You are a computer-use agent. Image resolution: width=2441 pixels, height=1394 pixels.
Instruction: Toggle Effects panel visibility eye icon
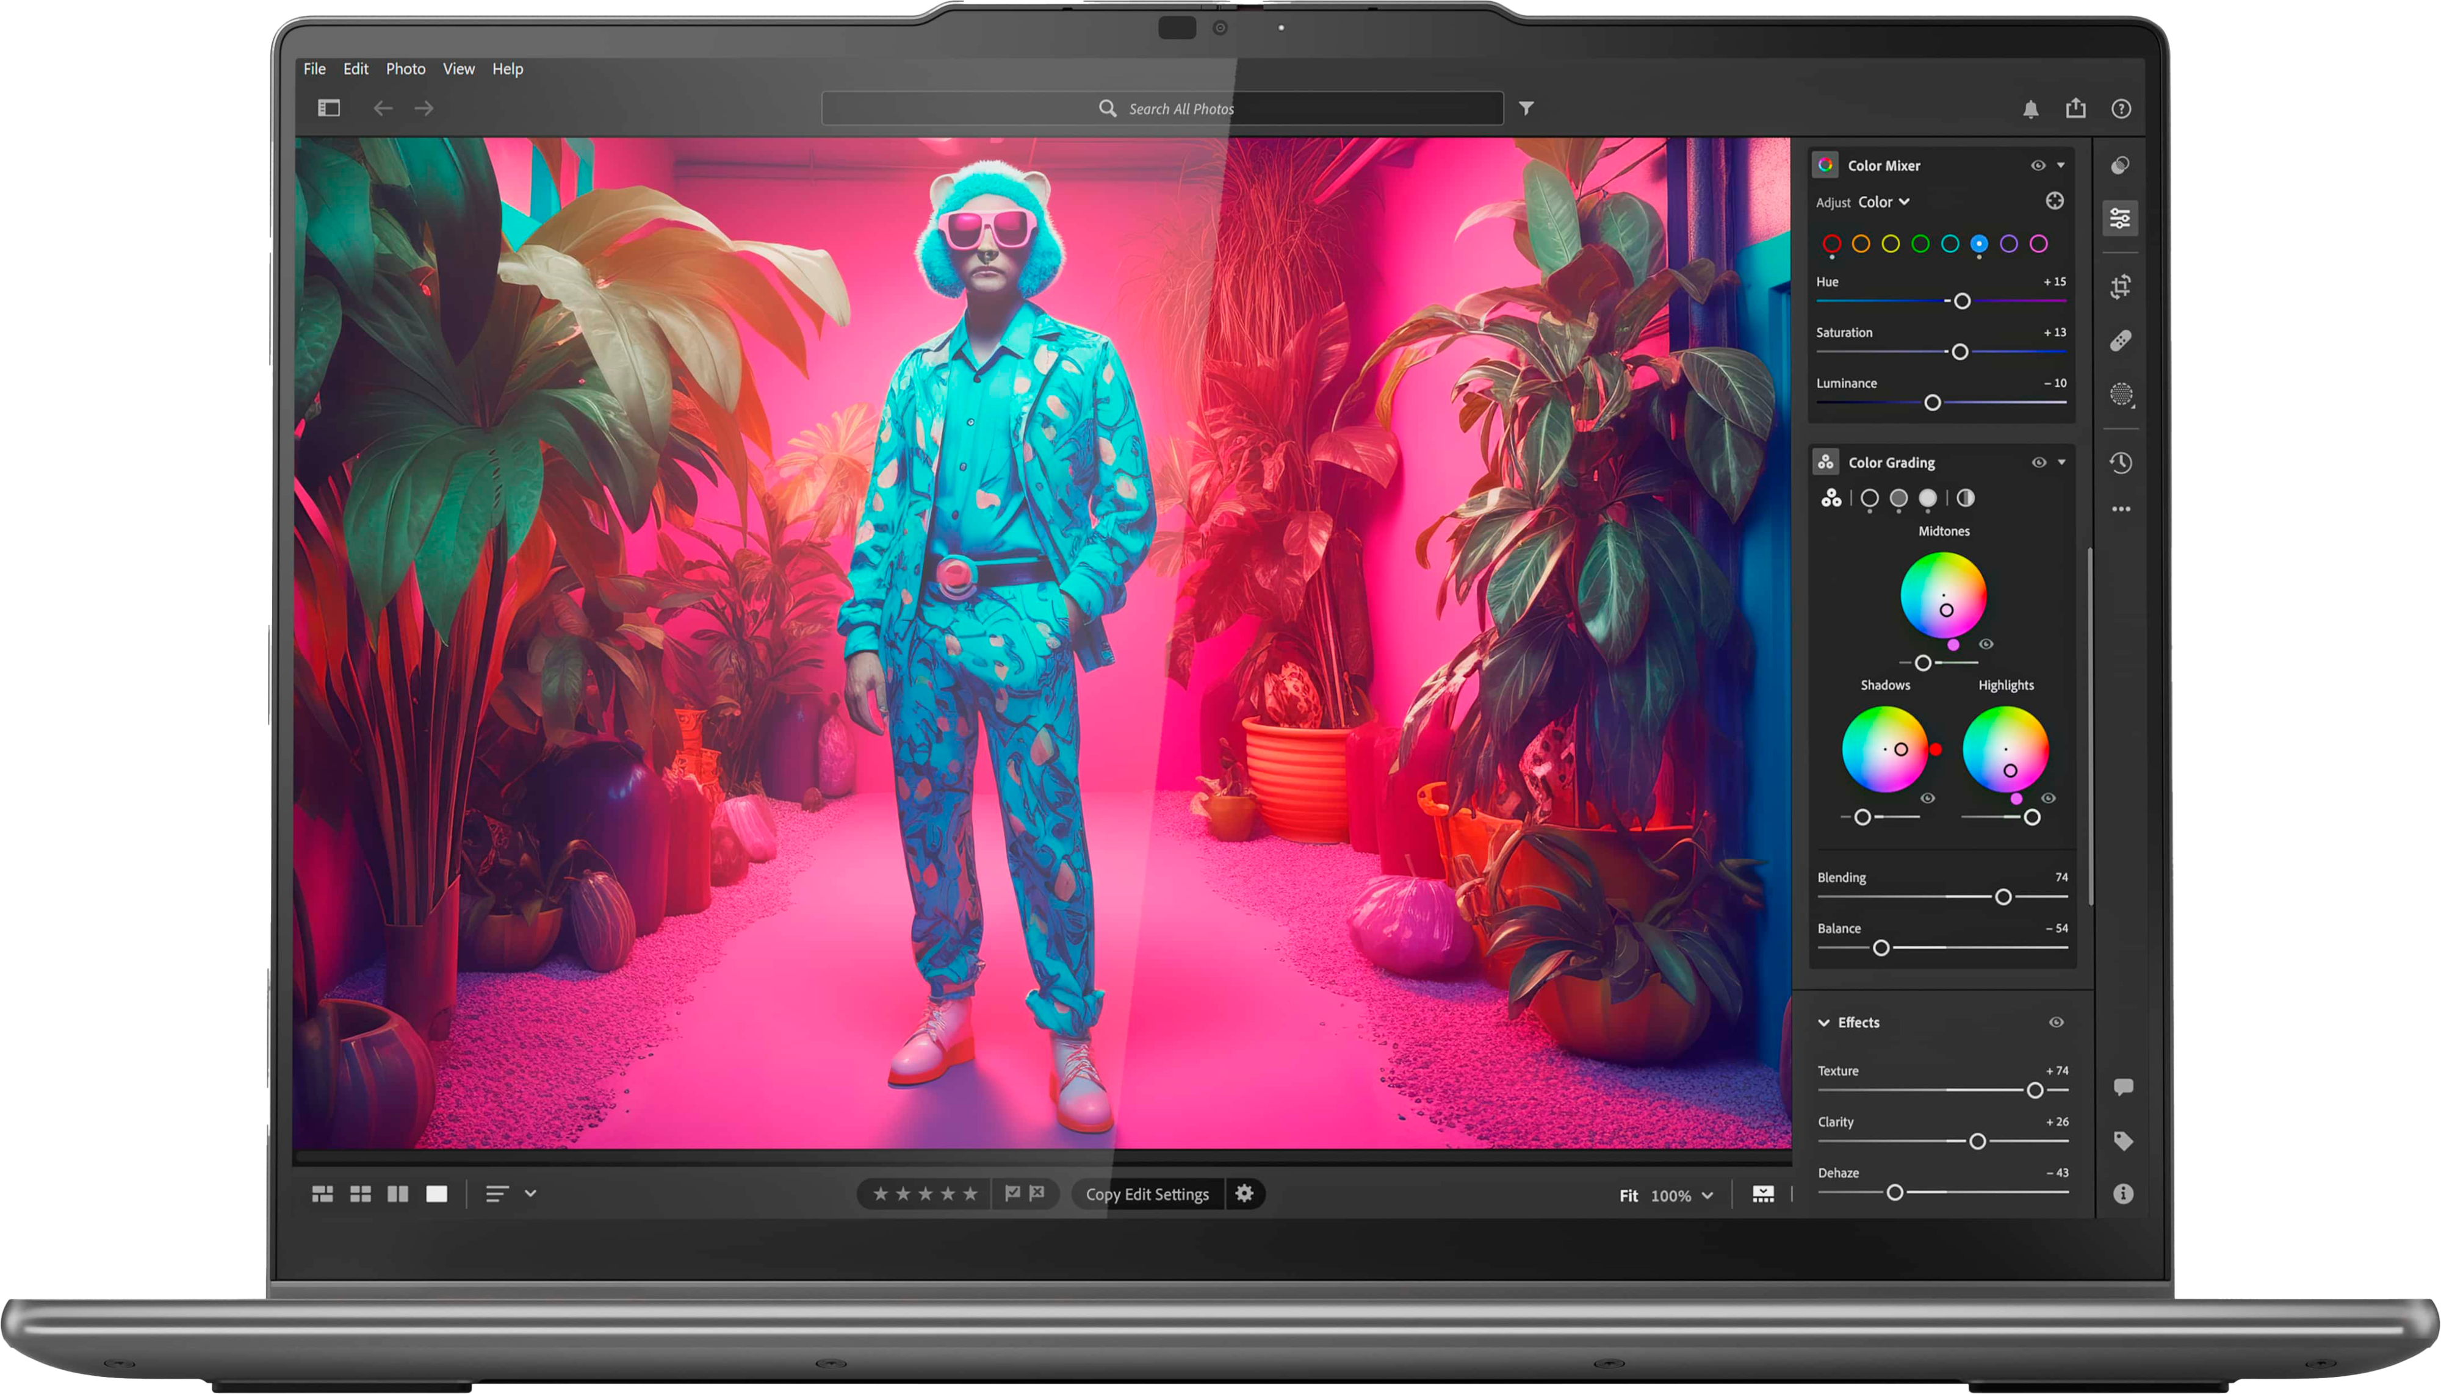coord(2053,1022)
